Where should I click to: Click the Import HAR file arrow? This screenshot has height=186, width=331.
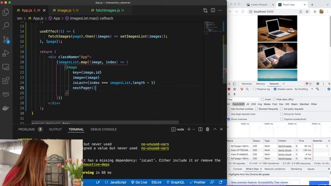(x=229, y=94)
